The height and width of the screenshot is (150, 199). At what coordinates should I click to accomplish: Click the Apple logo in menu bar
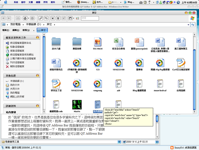6,2
